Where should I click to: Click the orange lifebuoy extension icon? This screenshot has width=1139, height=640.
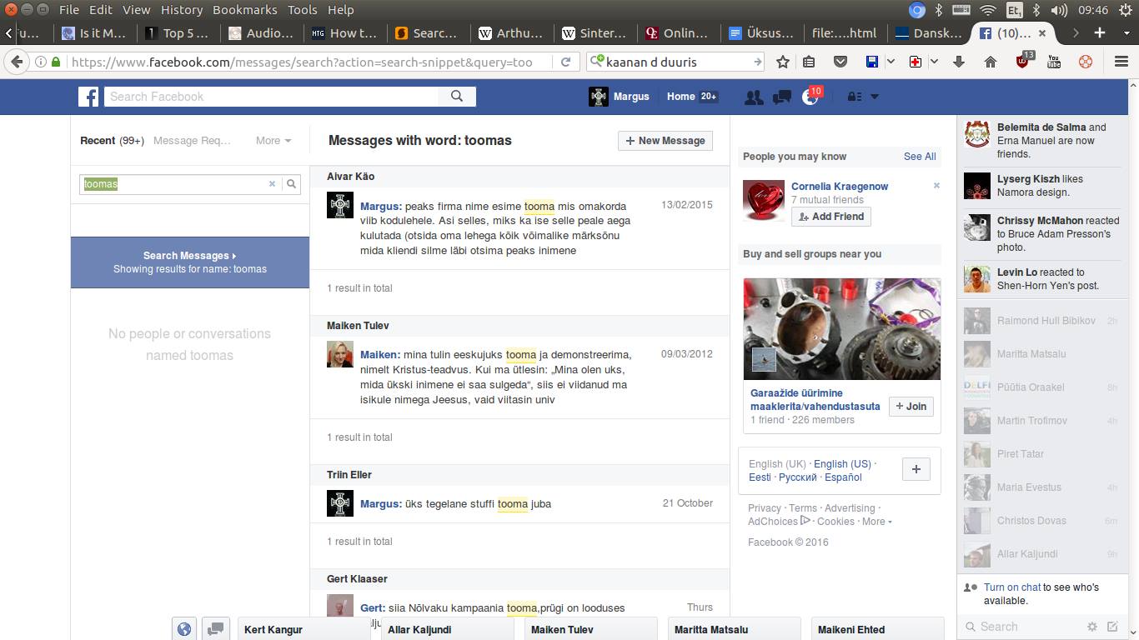(x=1086, y=62)
